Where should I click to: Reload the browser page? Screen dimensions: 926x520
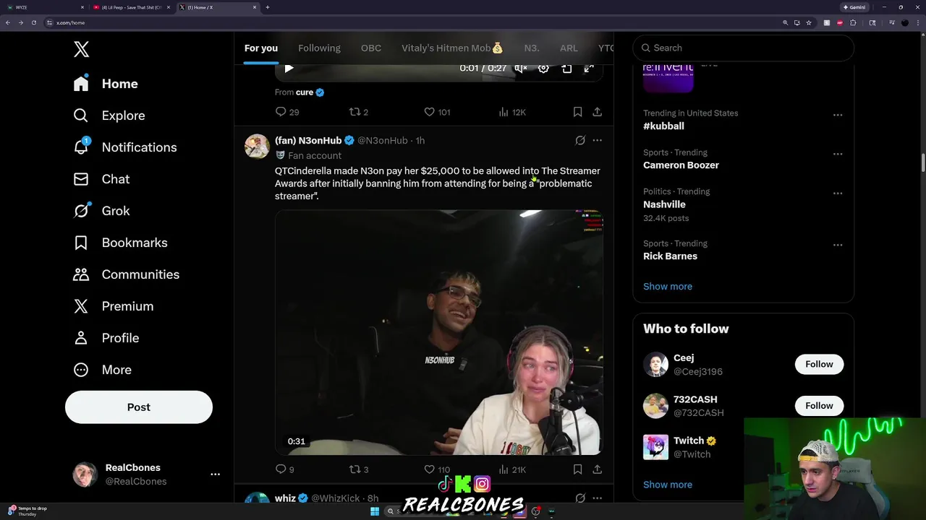33,22
